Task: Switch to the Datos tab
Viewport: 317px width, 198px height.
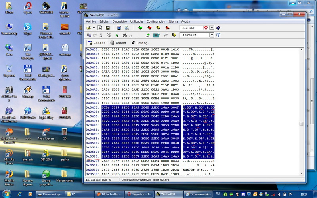Action: point(118,43)
